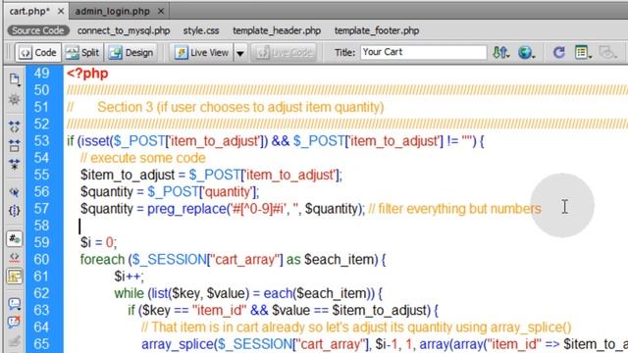Open Preview in Browser globe icon
The width and height of the screenshot is (628, 353).
[526, 52]
